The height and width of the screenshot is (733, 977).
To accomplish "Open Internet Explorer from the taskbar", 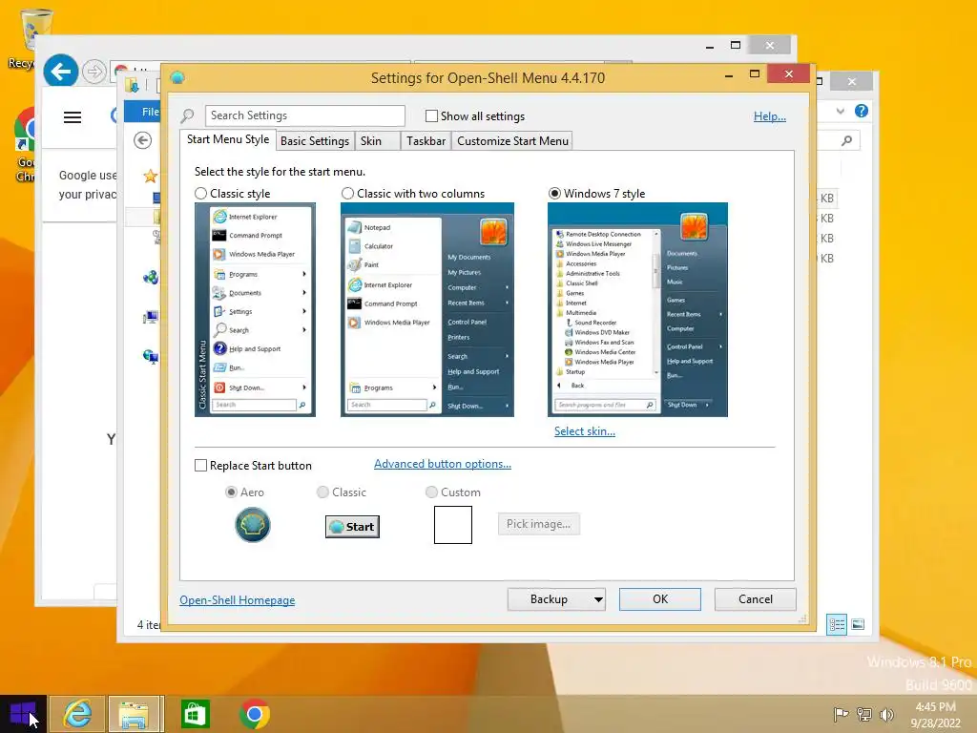I will click(x=77, y=714).
